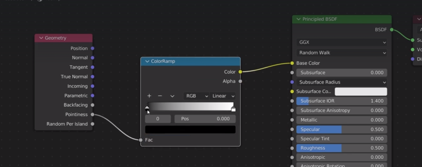The width and height of the screenshot is (422, 167).
Task: Open the RGB color mode dropdown
Action: click(x=196, y=96)
